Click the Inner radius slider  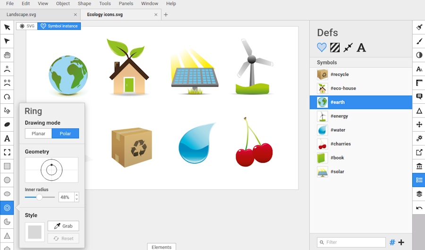point(40,197)
